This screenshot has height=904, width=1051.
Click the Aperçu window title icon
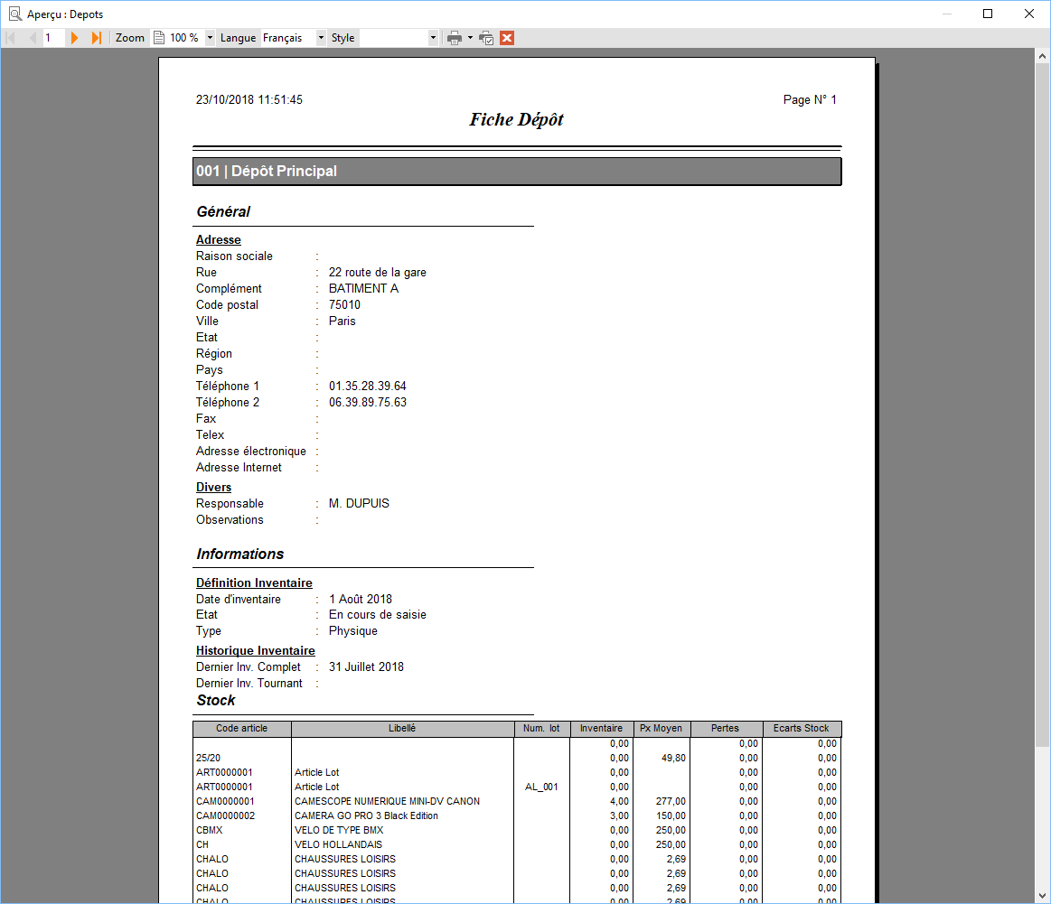pyautogui.click(x=14, y=14)
